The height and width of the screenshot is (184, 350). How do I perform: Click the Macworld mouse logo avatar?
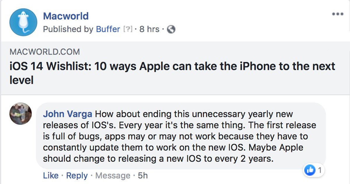[x=23, y=22]
